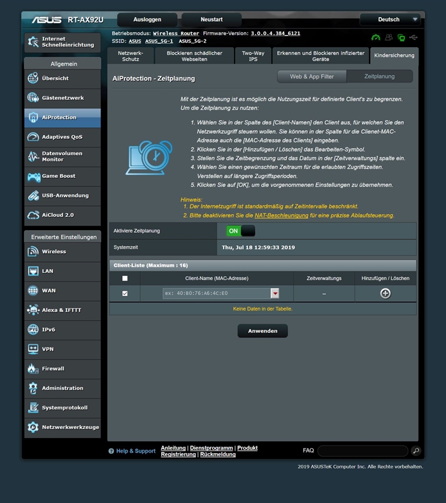Select Kindersicherung tab
Screen dimensions: 446x503
[x=394, y=55]
